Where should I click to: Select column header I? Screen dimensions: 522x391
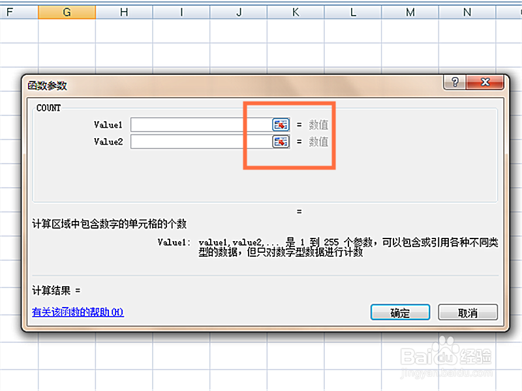tap(181, 11)
